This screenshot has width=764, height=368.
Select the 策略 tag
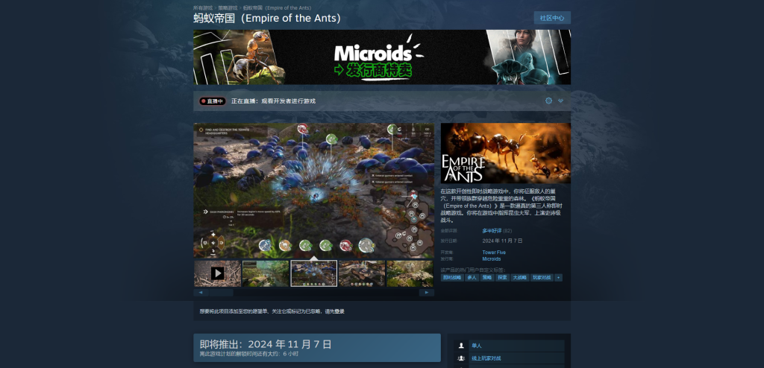pyautogui.click(x=486, y=277)
